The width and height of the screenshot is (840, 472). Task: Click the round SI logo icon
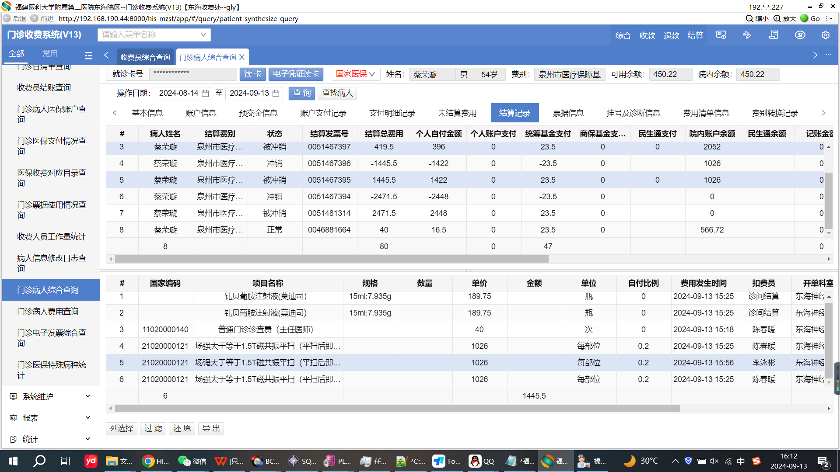point(800,35)
